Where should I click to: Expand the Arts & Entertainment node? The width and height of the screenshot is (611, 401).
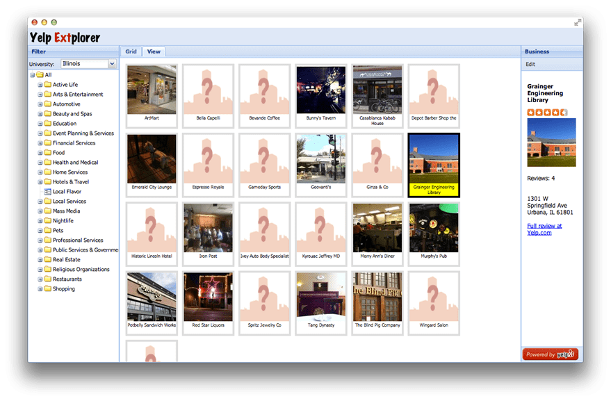40,95
